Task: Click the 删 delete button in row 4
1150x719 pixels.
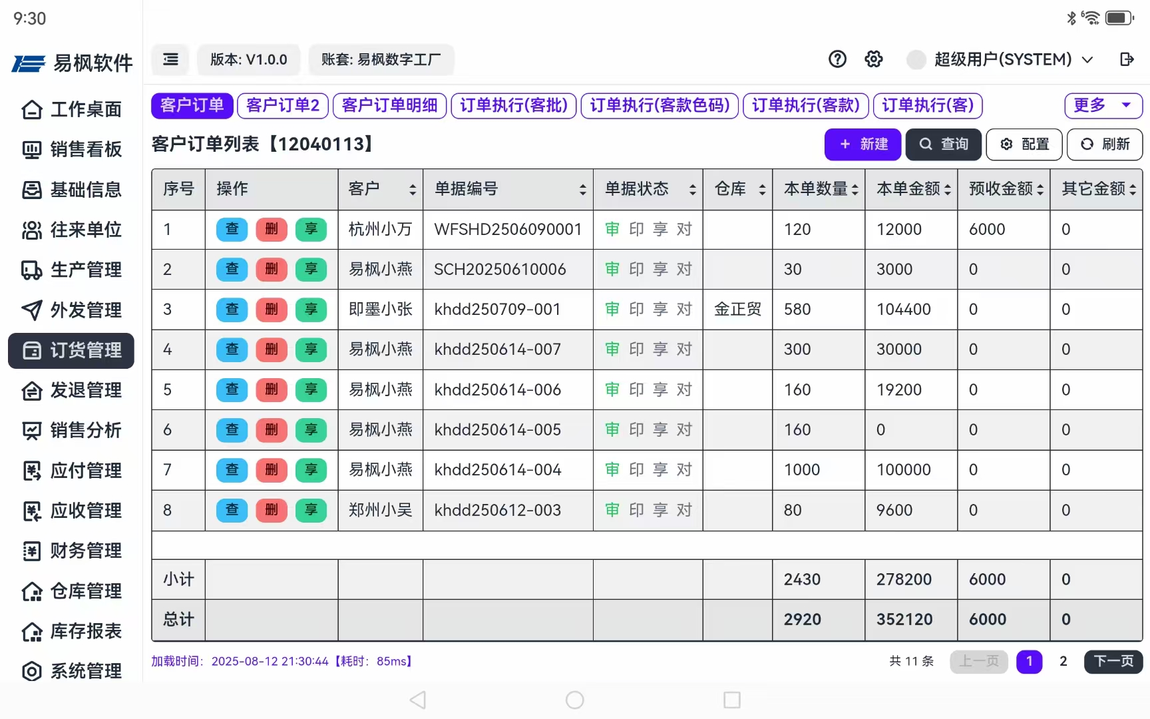Action: point(272,350)
